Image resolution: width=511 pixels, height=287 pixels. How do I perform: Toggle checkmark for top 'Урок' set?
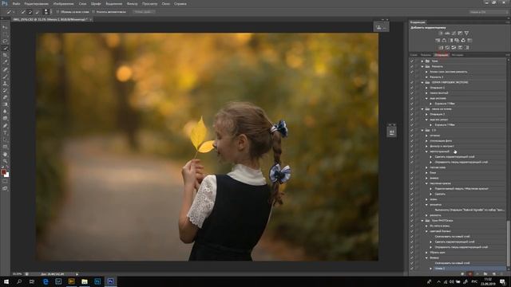(412, 61)
